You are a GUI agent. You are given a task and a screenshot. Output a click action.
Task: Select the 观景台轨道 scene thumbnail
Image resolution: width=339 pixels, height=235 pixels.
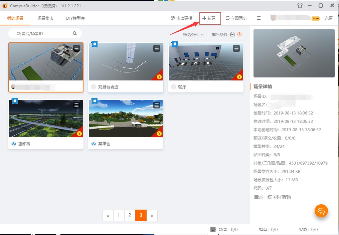coord(126,61)
